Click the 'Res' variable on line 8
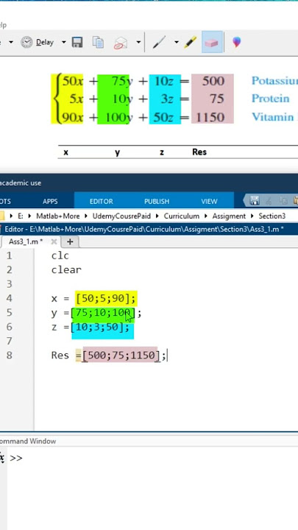The width and height of the screenshot is (298, 530). 60,356
